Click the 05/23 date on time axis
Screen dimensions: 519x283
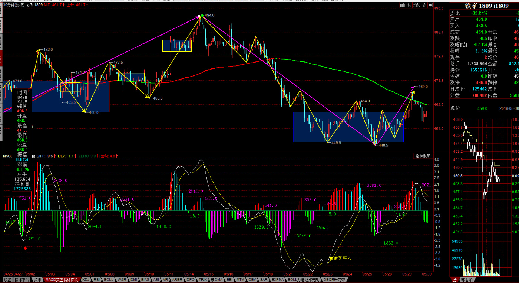coord(327,274)
